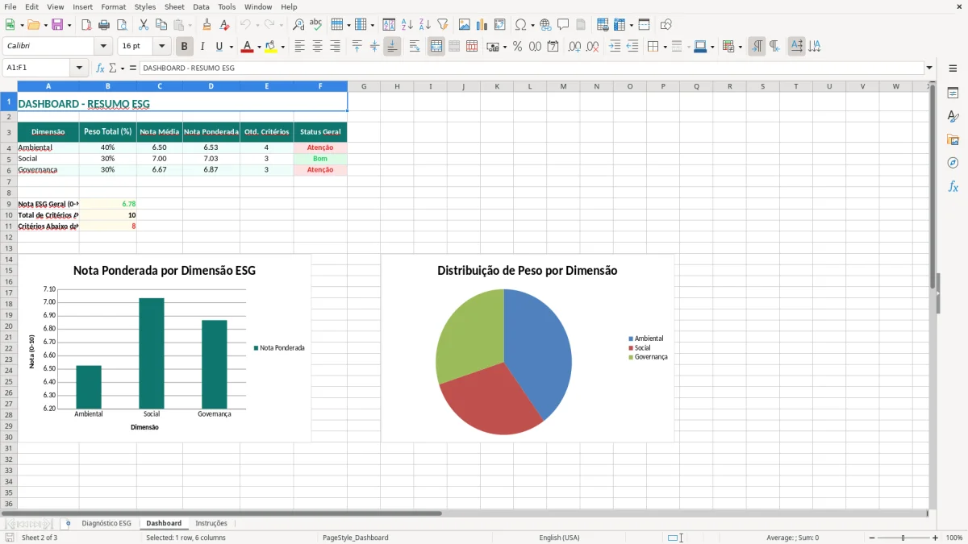Toggle Underline formatting

click(219, 47)
